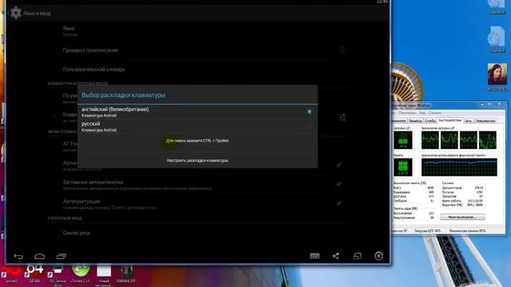Image resolution: width=511 pixels, height=287 pixels.
Task: Switch to Пользователи tab in Task Manager
Action: point(485,120)
